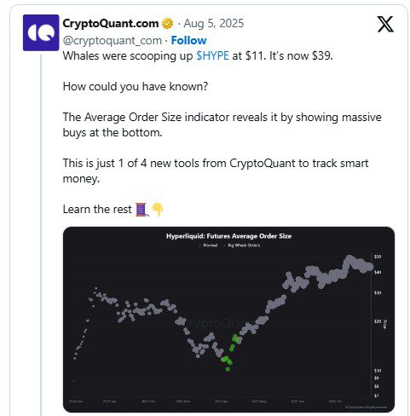Toggle the Normal legend entry
The image size is (410, 416).
209,246
